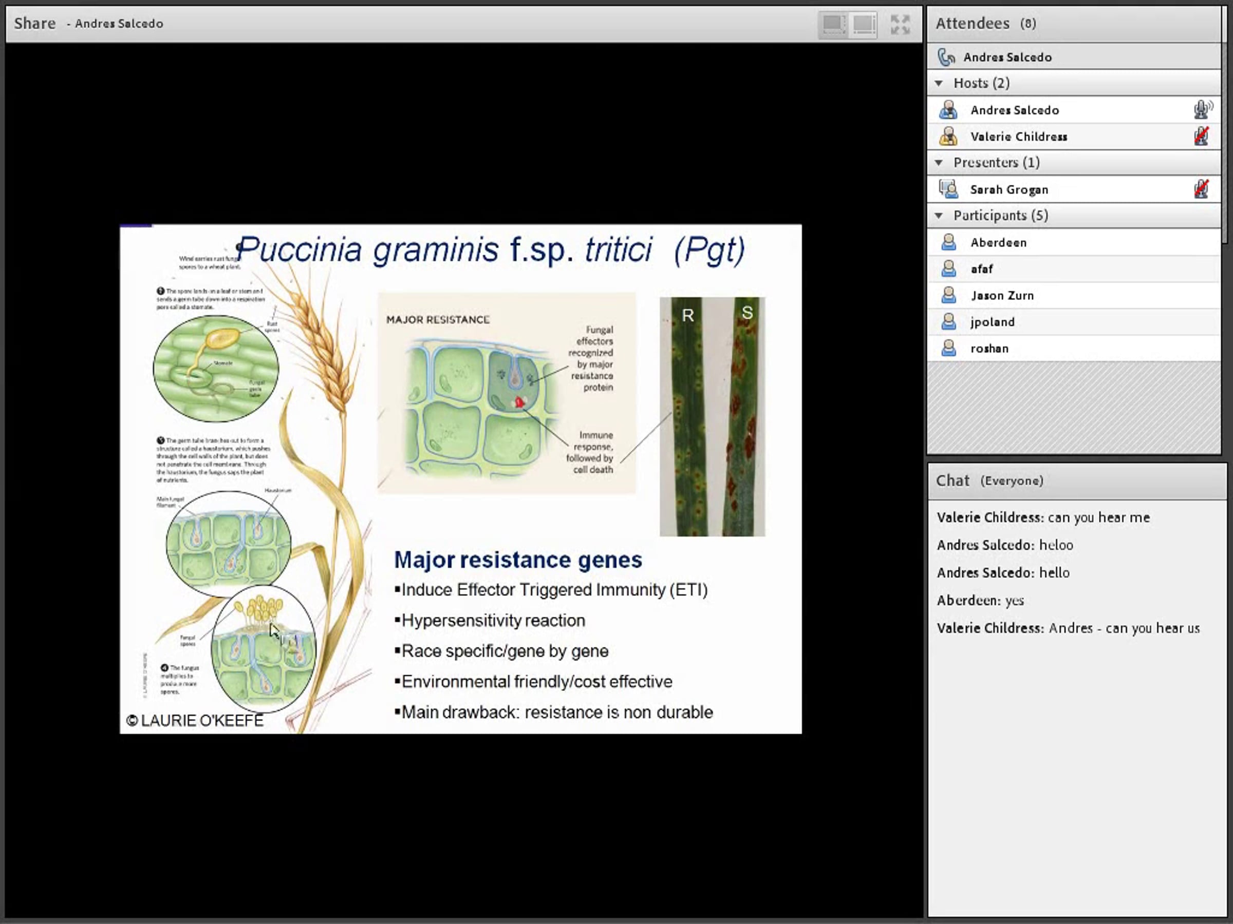Click the "MAJOR RESISTANCE" diagram label
Image resolution: width=1233 pixels, height=924 pixels.
[438, 320]
